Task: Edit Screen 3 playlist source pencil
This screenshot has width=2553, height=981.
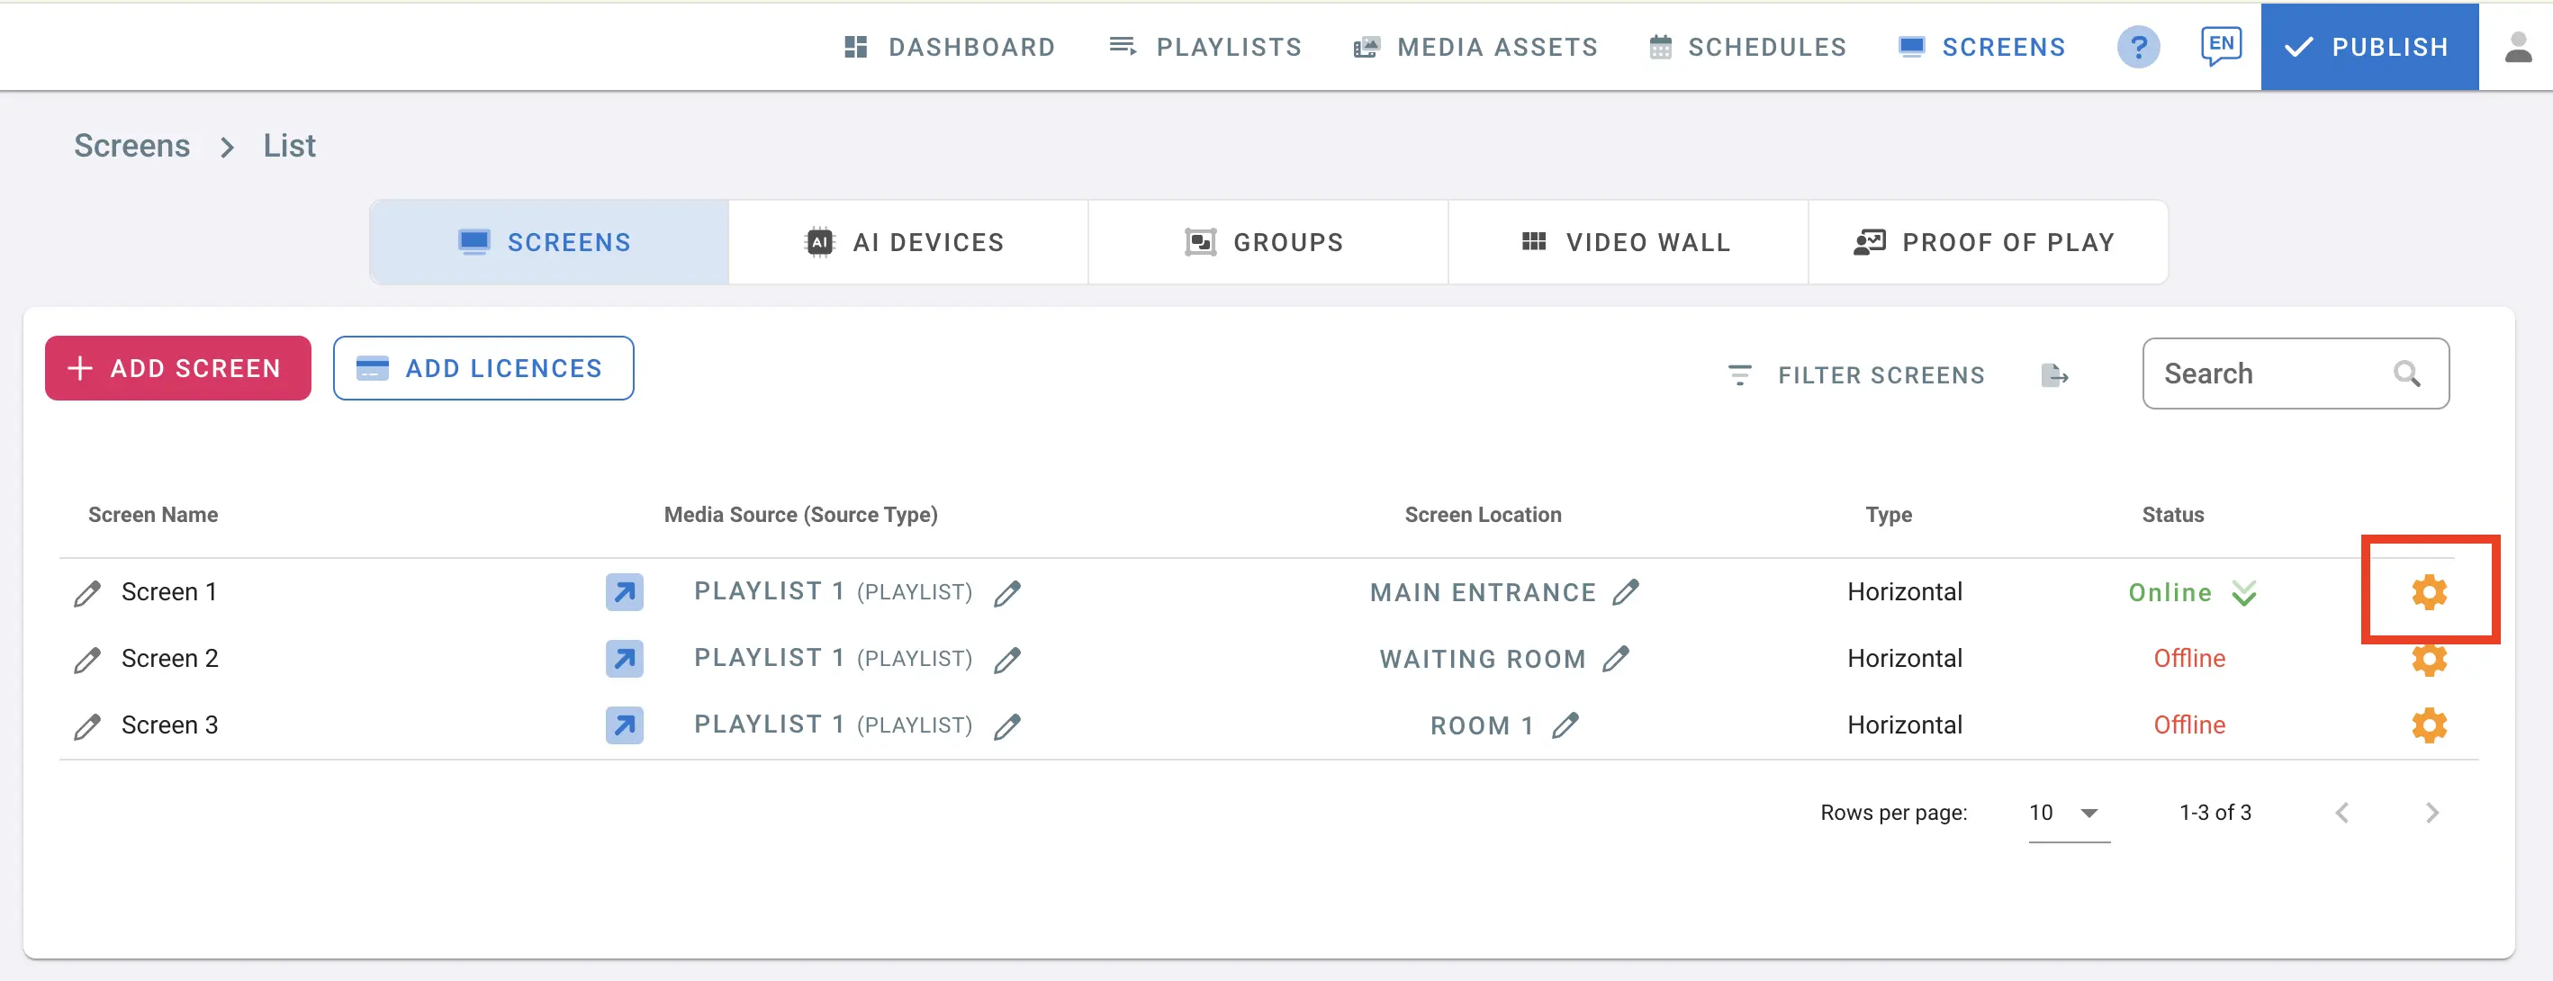Action: [1007, 726]
